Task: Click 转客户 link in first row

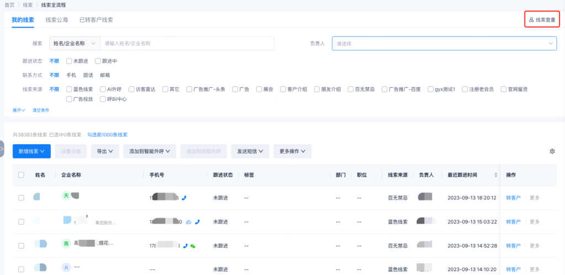Action: [x=513, y=198]
